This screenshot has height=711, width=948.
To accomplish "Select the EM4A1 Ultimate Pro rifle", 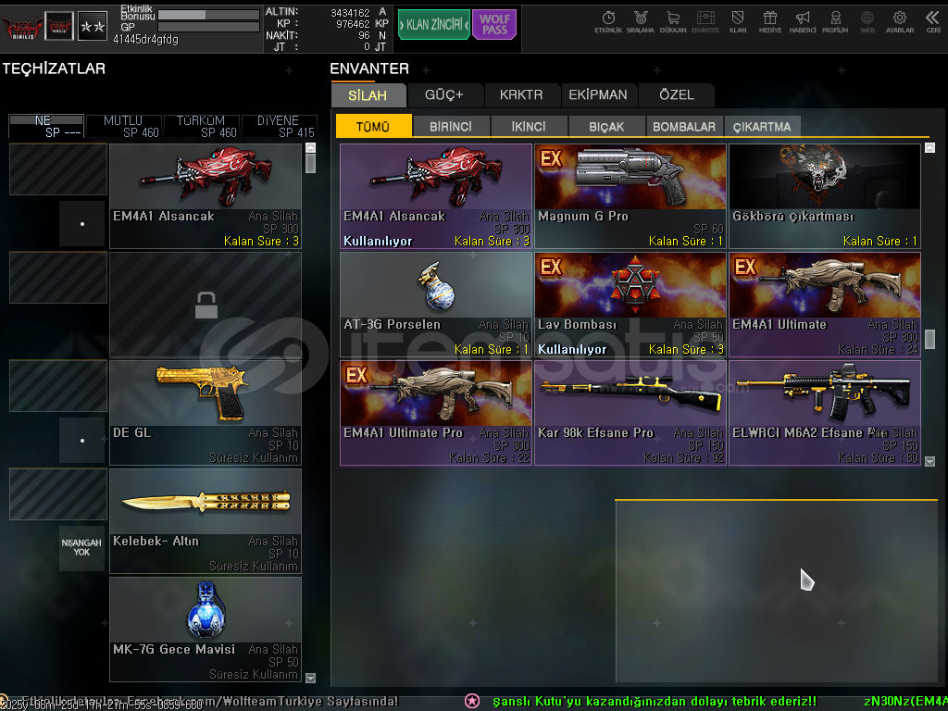I will (436, 412).
